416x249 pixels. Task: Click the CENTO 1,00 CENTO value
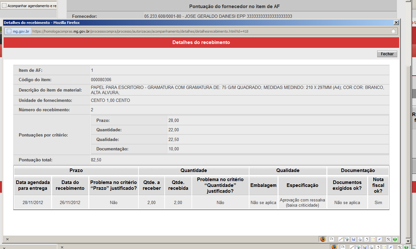coord(110,100)
